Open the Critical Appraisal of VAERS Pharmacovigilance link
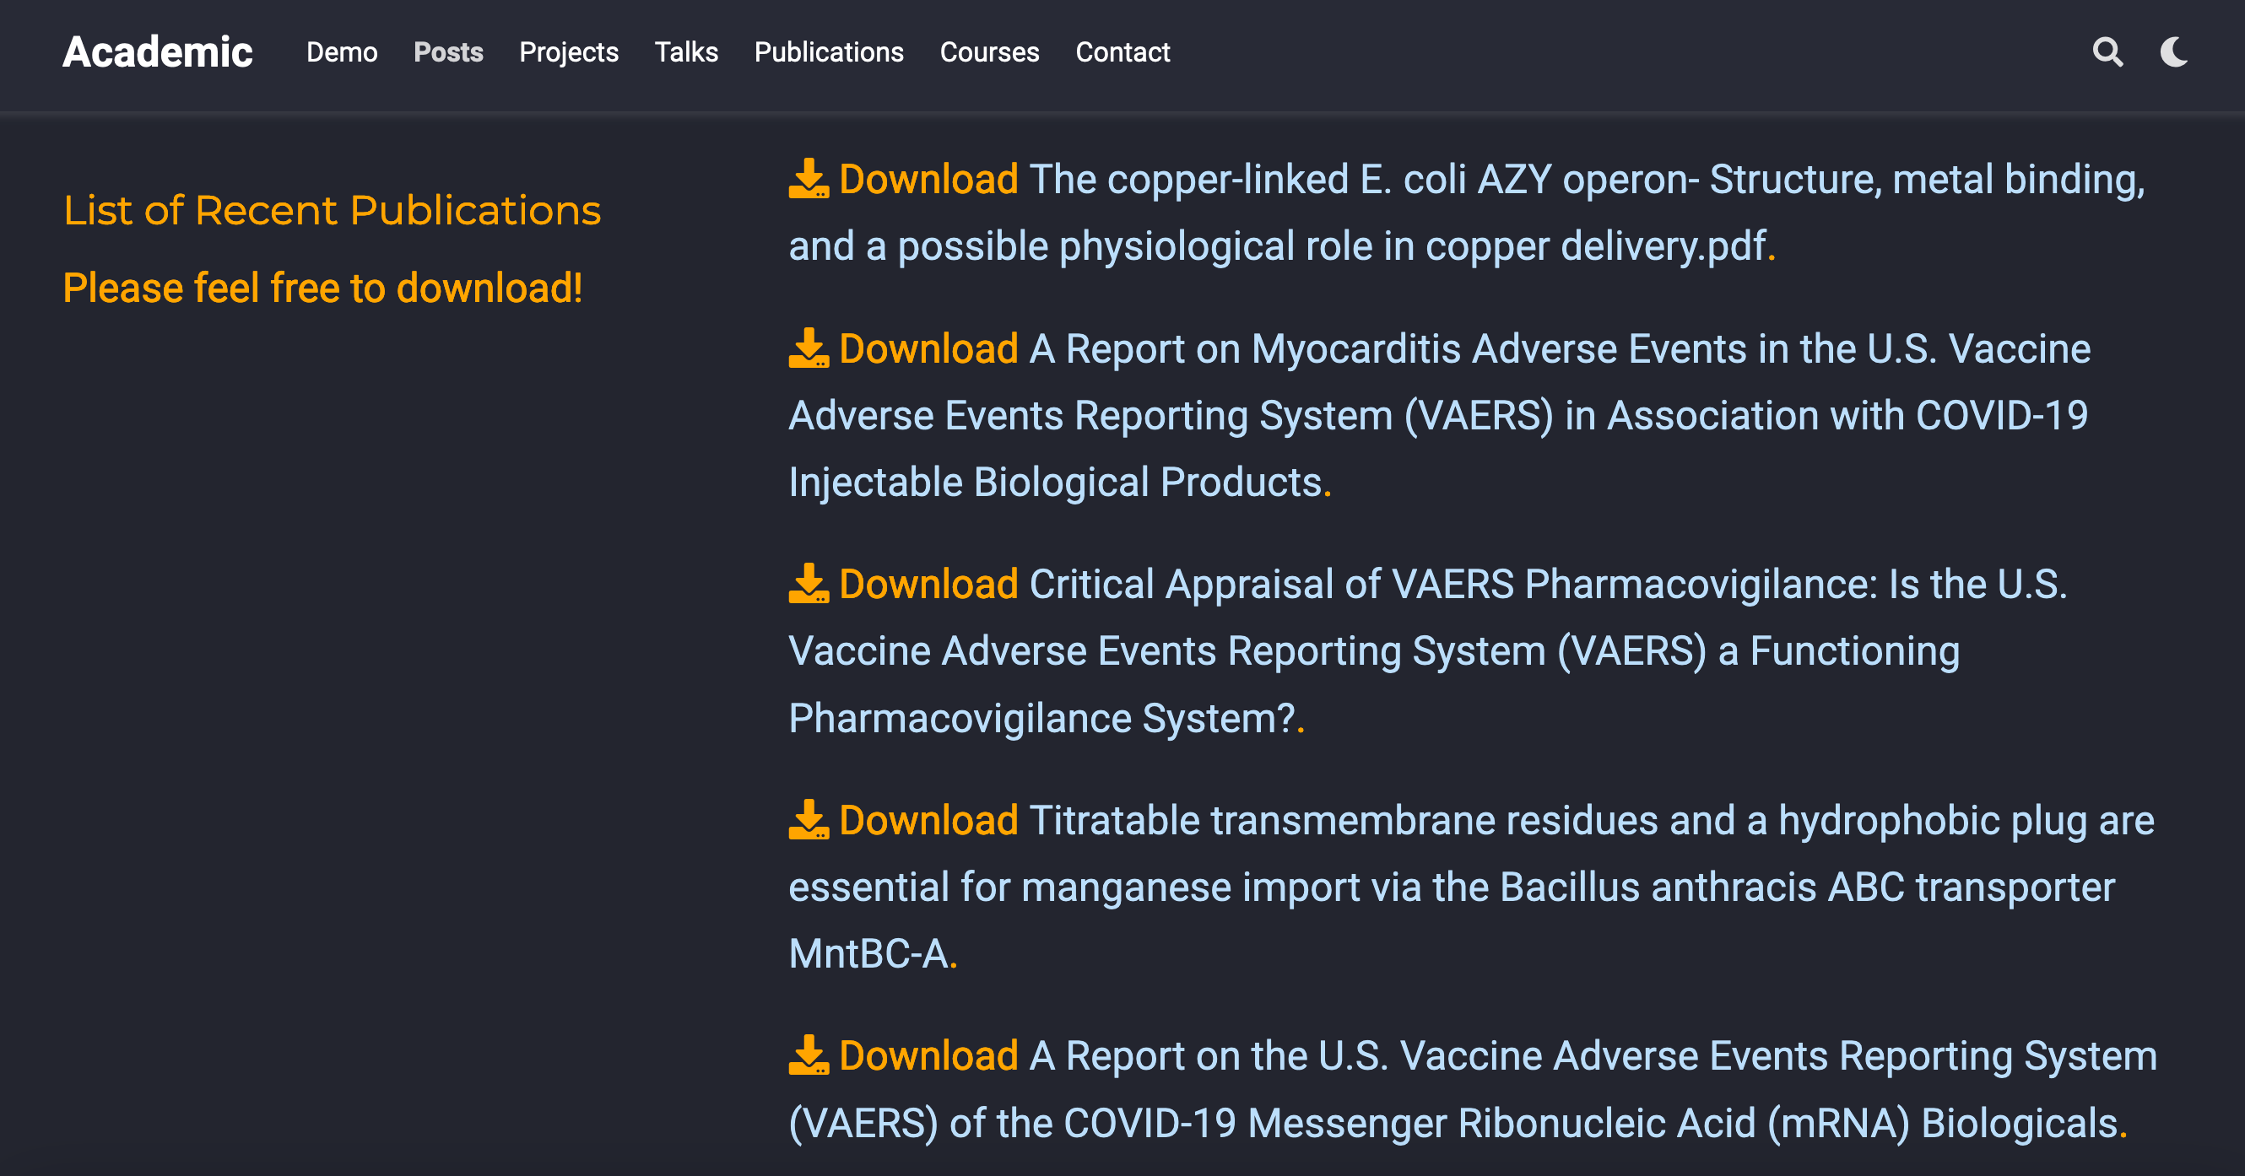 pos(1428,650)
